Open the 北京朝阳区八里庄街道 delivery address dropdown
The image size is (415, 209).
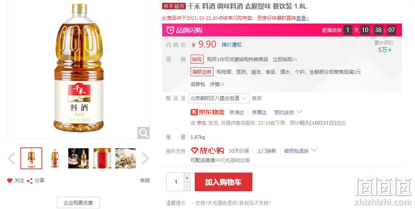[x=219, y=98]
